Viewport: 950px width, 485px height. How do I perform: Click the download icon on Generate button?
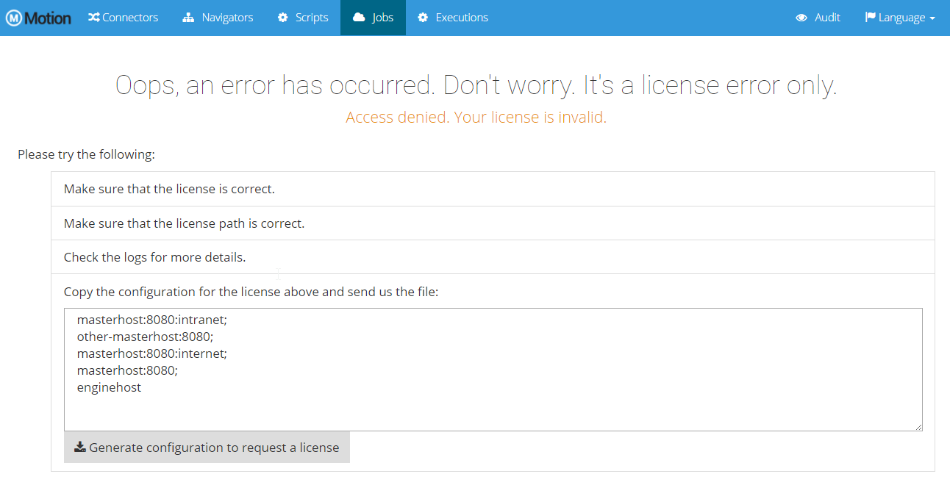80,447
